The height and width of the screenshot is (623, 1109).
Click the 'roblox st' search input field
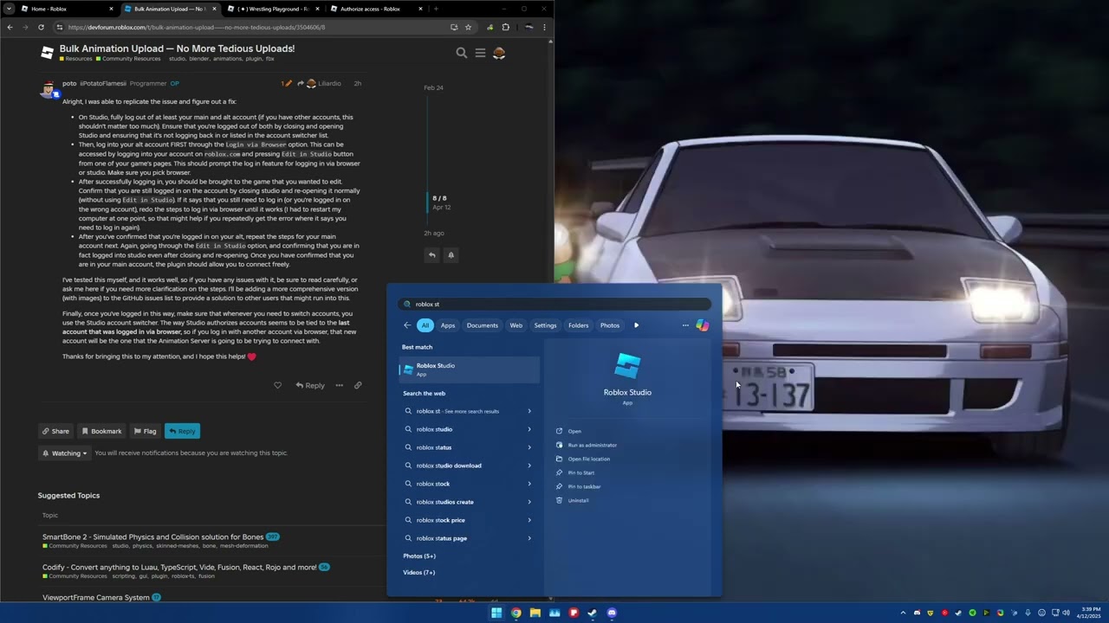pos(554,304)
